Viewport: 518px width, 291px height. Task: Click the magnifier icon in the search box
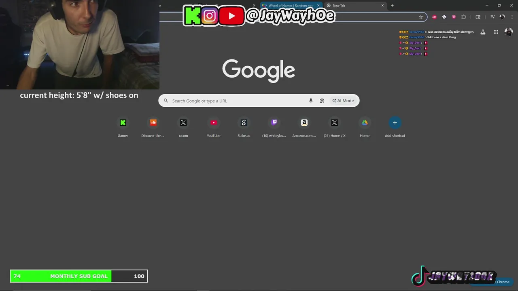coord(166,101)
